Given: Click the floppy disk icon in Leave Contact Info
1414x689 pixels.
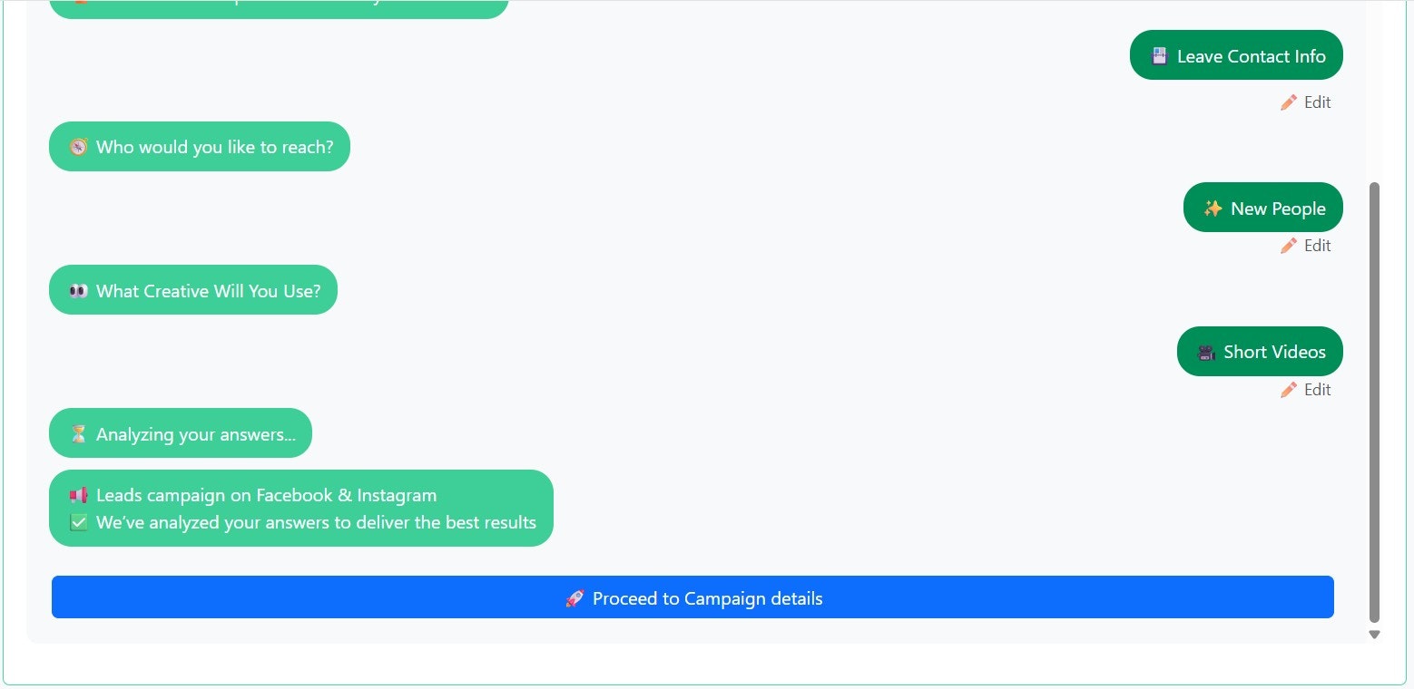Looking at the screenshot, I should 1159,56.
